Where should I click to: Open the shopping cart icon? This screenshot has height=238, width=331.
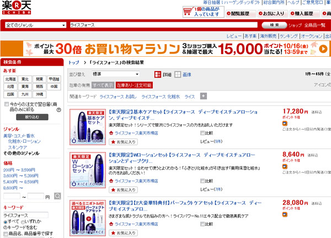[x=188, y=12]
